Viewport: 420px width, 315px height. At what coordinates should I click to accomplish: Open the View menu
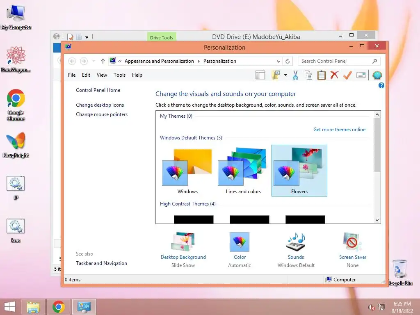102,75
